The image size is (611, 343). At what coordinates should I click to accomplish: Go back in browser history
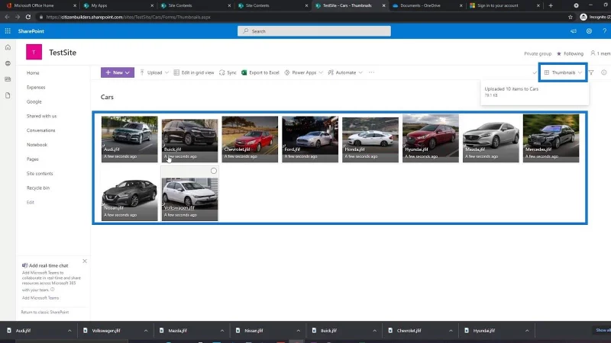[7, 17]
